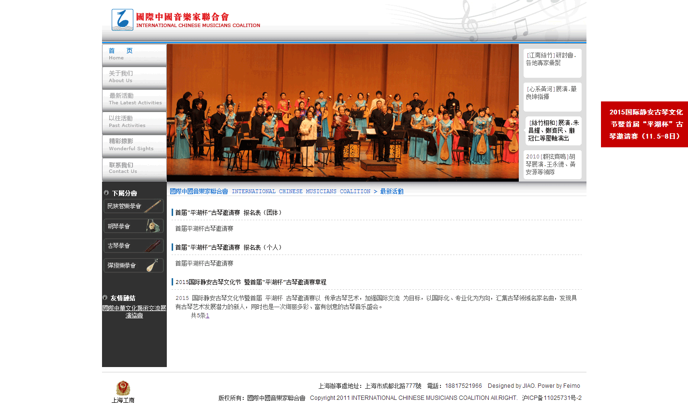This screenshot has height=411, width=688.
Task: Open the 联系我们 Contact Us page
Action: 134,168
